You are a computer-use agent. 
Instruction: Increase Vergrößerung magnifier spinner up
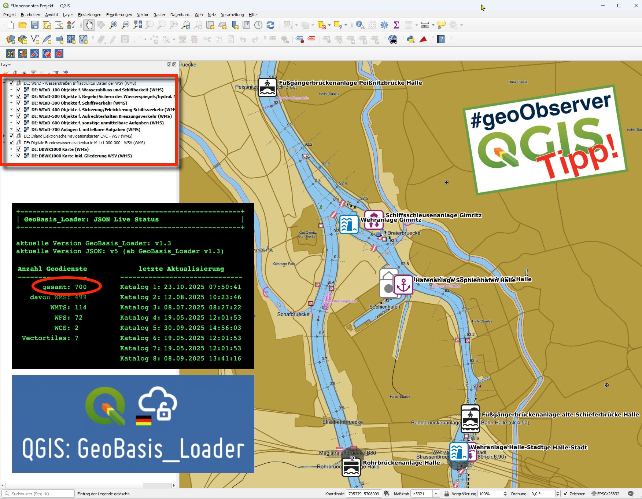(x=505, y=492)
